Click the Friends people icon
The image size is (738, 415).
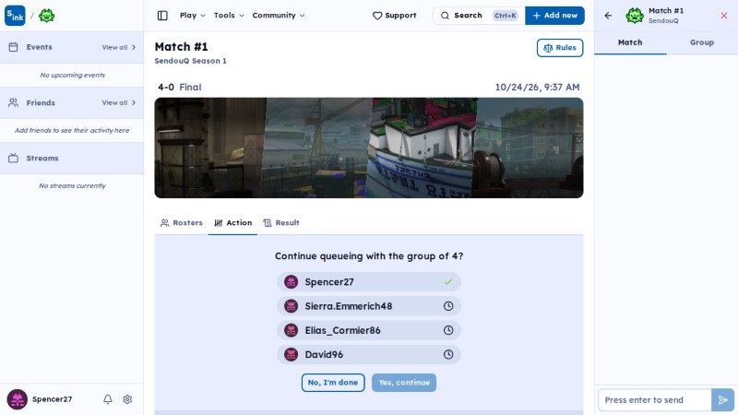[13, 102]
